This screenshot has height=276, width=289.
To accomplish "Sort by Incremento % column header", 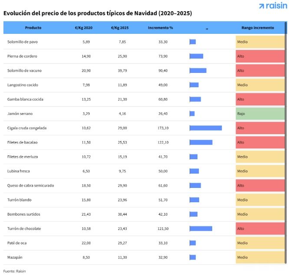I will 160,28.
